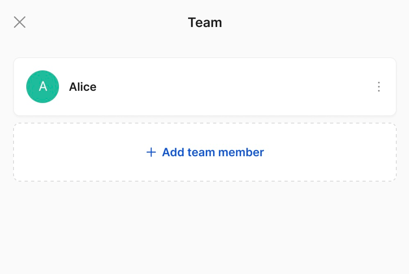Select the white card containing Alice
This screenshot has width=409, height=274.
click(x=205, y=86)
